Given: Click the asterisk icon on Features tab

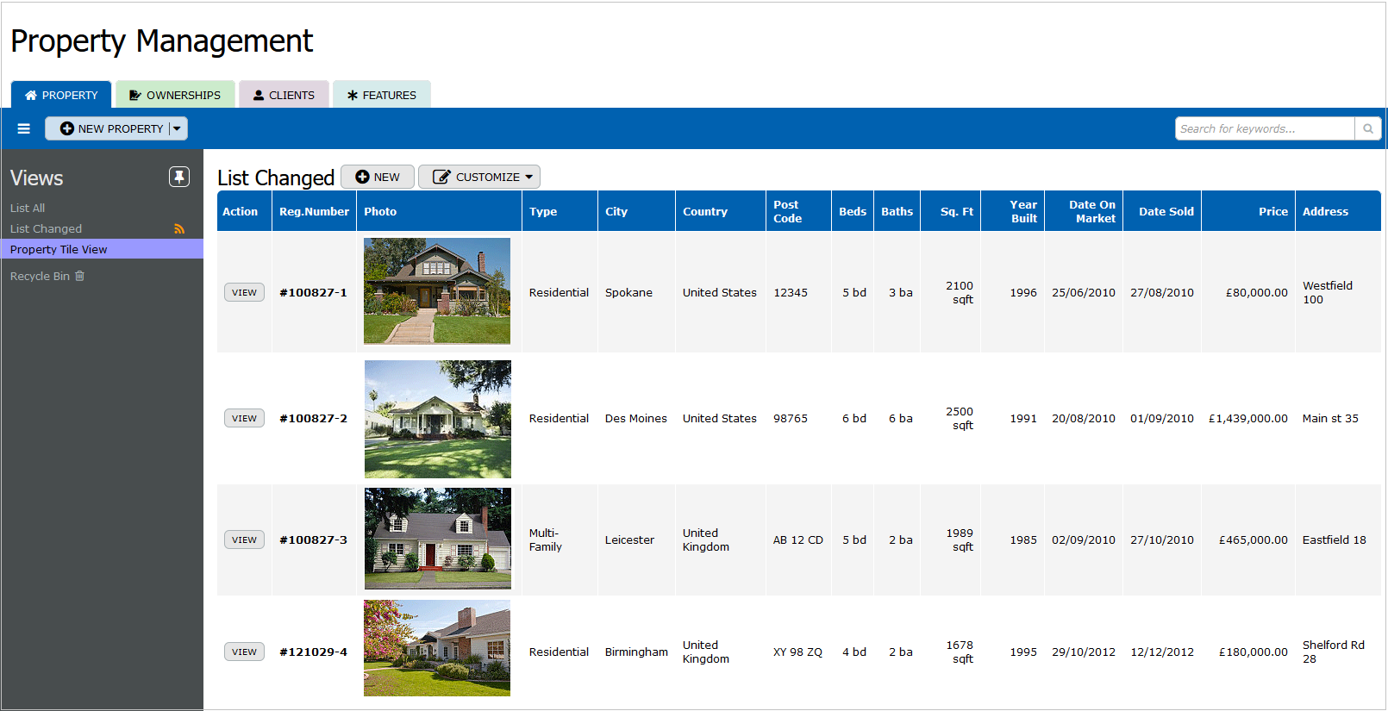Looking at the screenshot, I should coord(352,95).
